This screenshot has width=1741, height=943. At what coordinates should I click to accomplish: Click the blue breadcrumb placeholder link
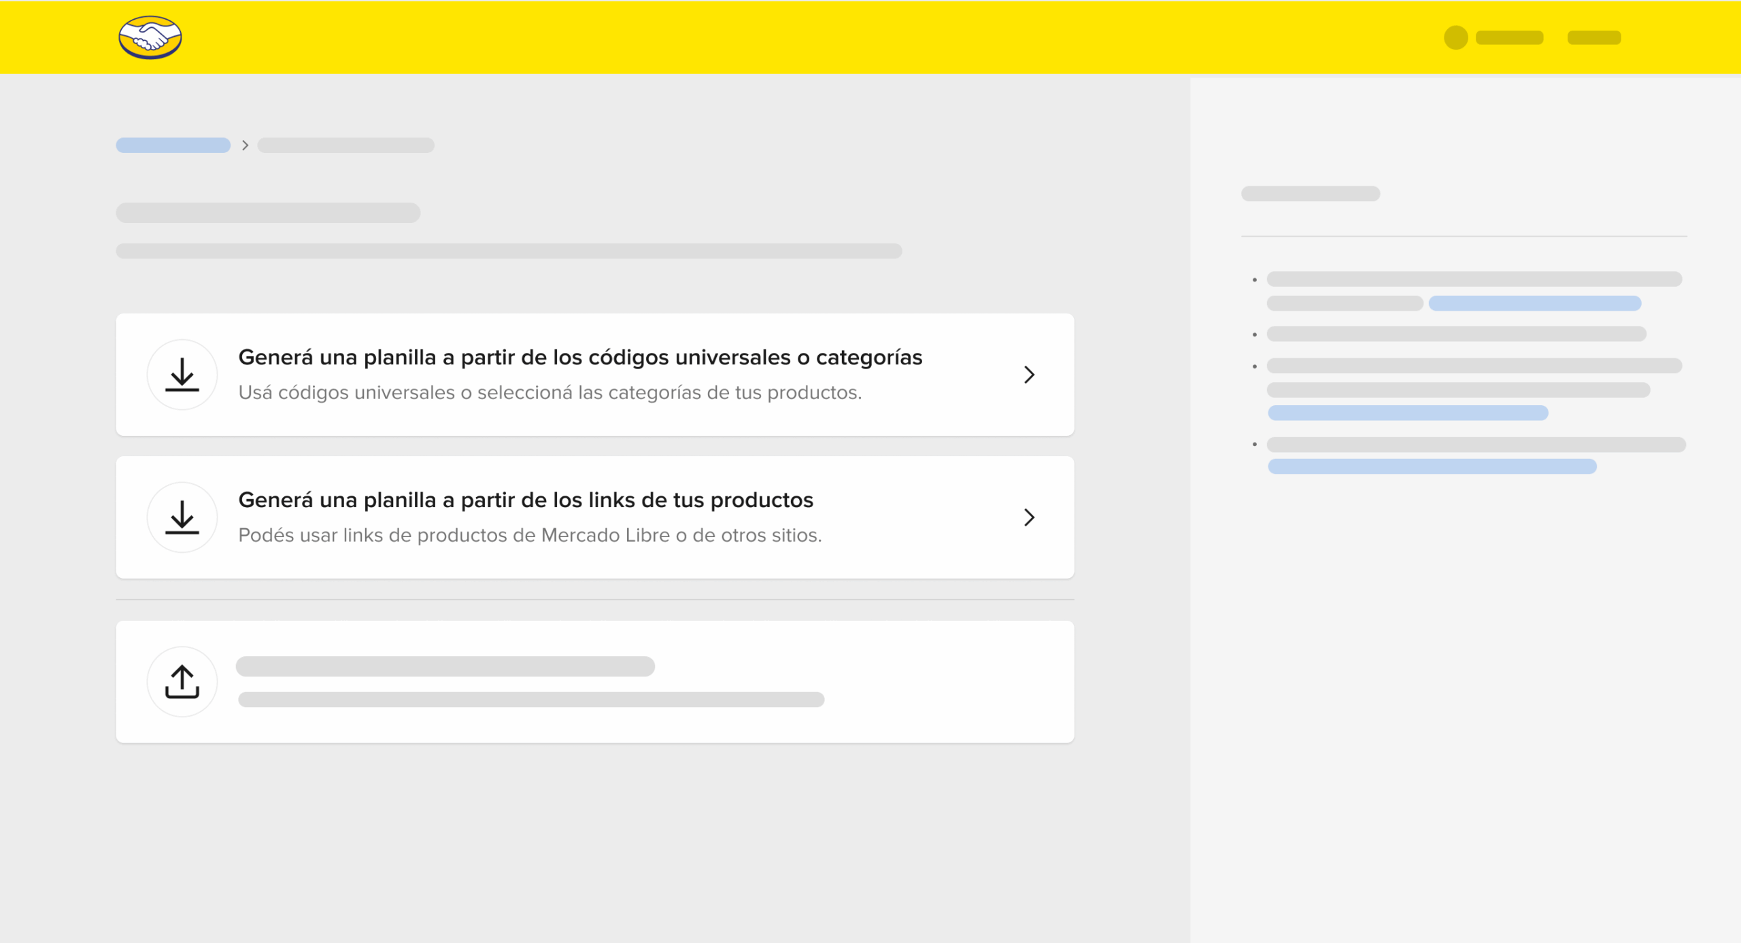pyautogui.click(x=173, y=145)
